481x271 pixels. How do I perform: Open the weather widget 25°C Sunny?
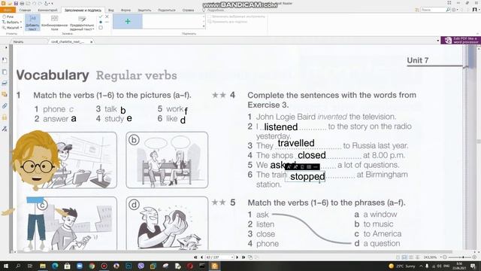402,266
